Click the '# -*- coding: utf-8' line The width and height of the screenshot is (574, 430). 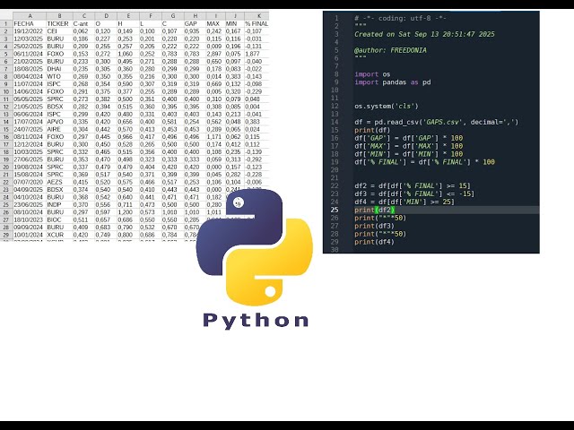click(400, 18)
